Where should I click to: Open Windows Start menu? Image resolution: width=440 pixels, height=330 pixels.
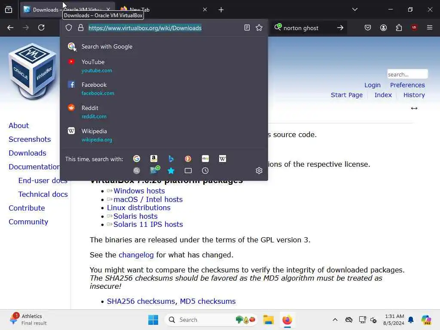[153, 320]
